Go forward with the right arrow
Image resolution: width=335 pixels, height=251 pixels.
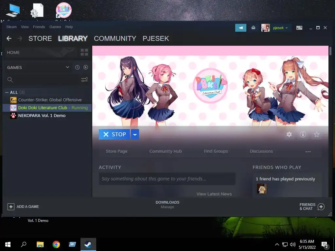(20, 39)
